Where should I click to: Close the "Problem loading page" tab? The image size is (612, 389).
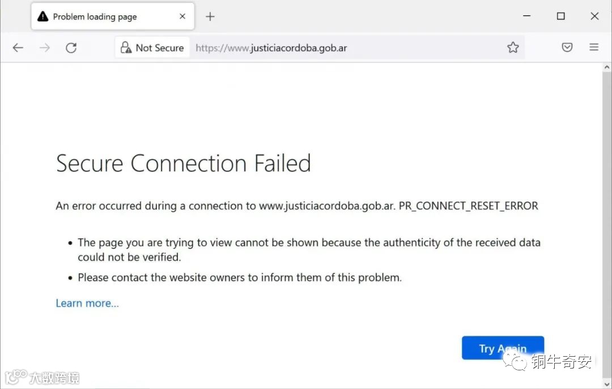(182, 16)
